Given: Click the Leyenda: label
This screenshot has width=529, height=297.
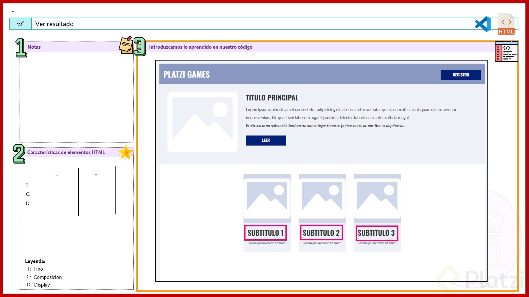Looking at the screenshot, I should [x=35, y=261].
